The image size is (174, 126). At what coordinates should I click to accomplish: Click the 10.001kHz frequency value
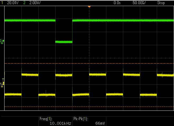click(61, 123)
